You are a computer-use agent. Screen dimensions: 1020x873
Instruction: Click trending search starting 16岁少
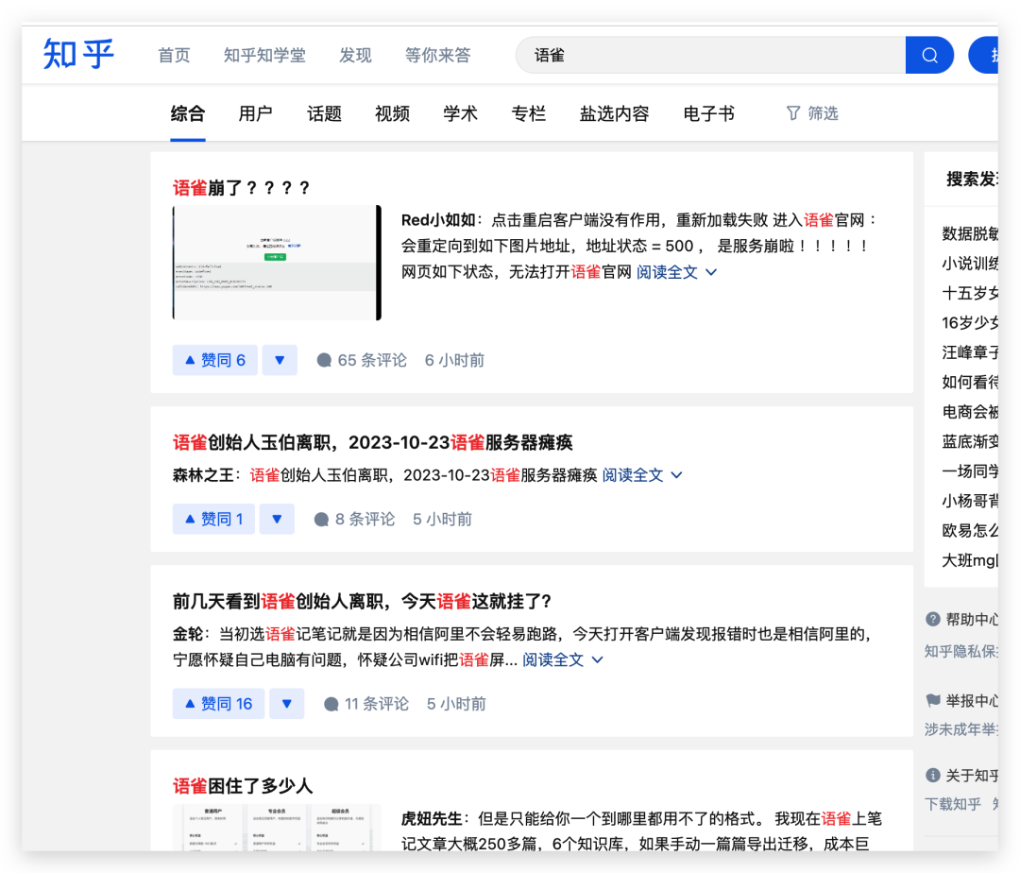click(970, 323)
